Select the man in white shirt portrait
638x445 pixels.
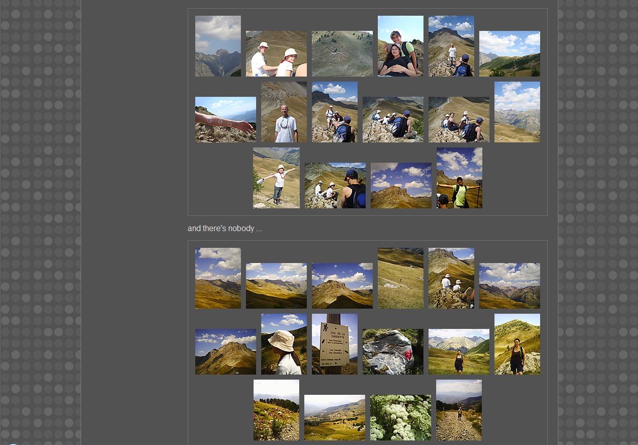(283, 112)
